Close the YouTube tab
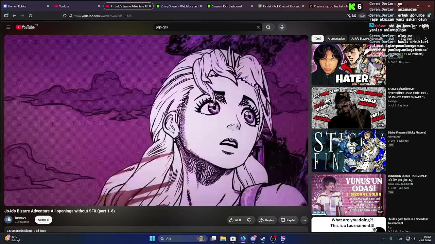435x244 pixels. tap(99, 6)
